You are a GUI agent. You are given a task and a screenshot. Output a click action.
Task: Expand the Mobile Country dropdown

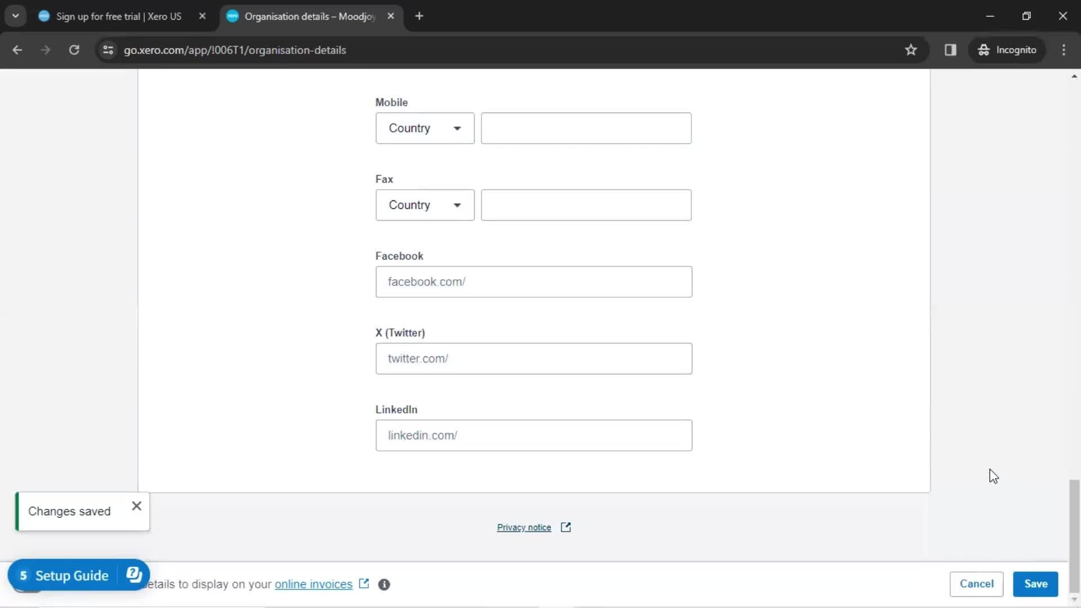(x=425, y=128)
